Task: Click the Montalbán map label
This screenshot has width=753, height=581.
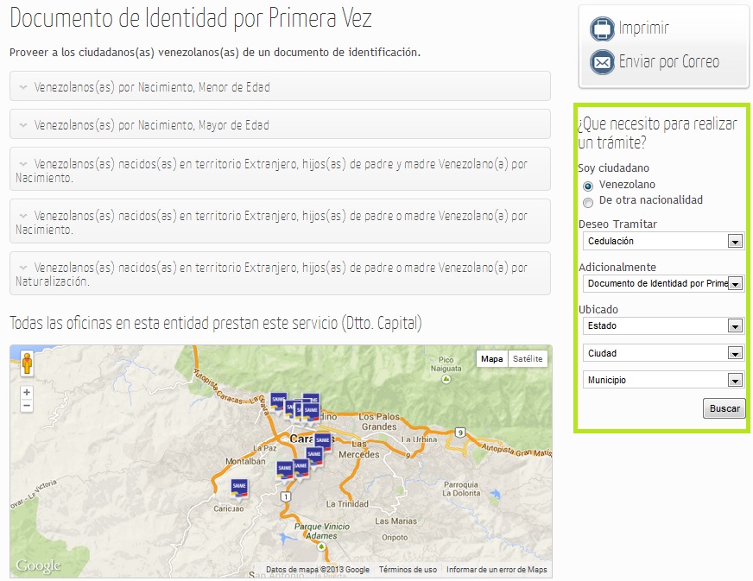Action: [245, 461]
